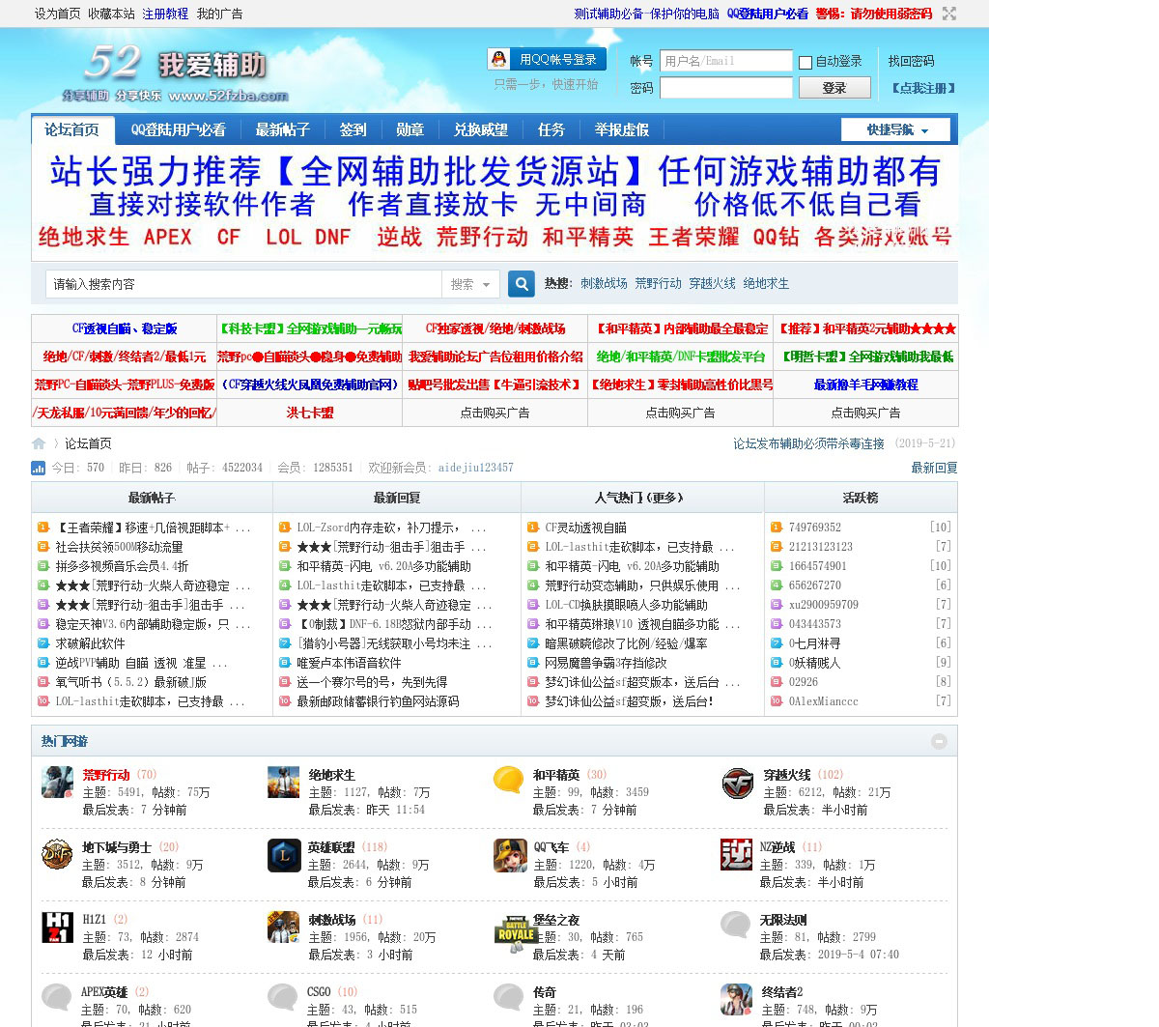Open the 英雄联盟 forum icon
This screenshot has width=1159, height=1027.
pyautogui.click(x=284, y=855)
